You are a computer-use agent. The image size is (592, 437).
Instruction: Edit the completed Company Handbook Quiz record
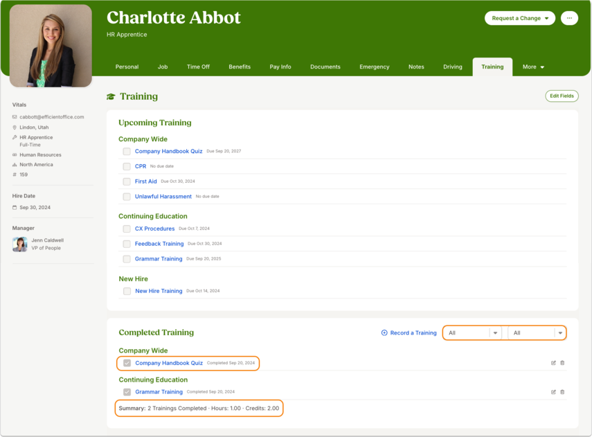[x=553, y=363]
